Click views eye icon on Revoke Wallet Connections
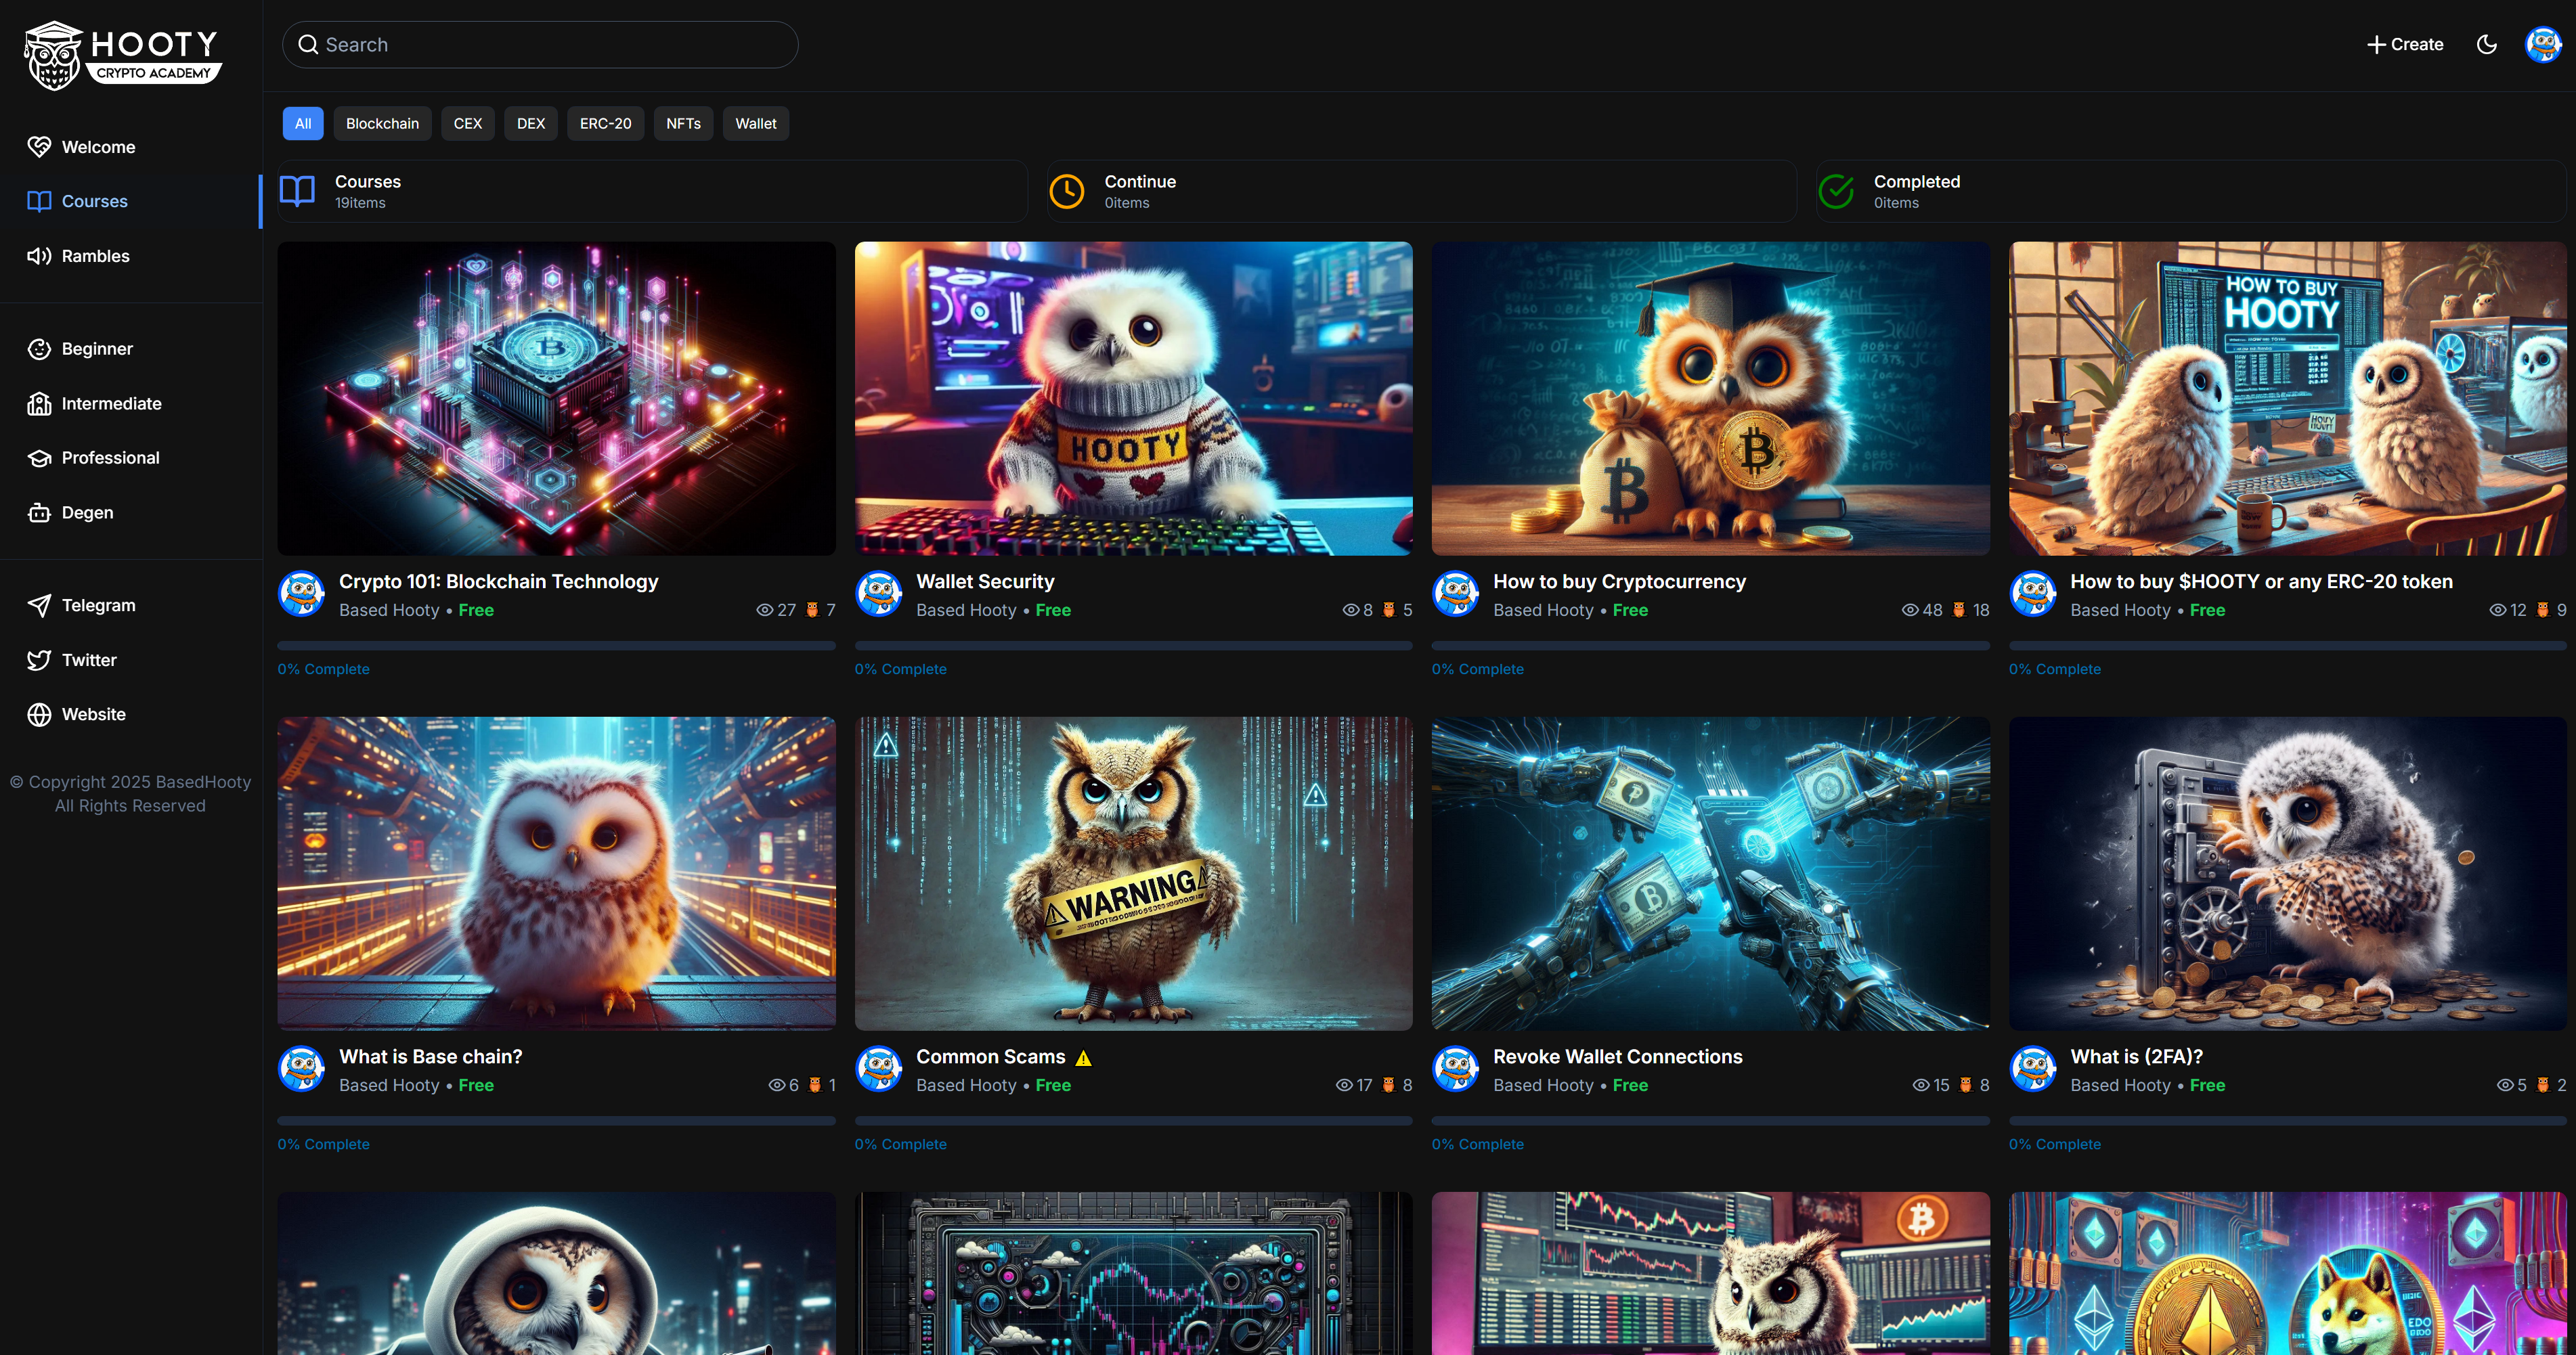This screenshot has width=2576, height=1355. [1921, 1085]
